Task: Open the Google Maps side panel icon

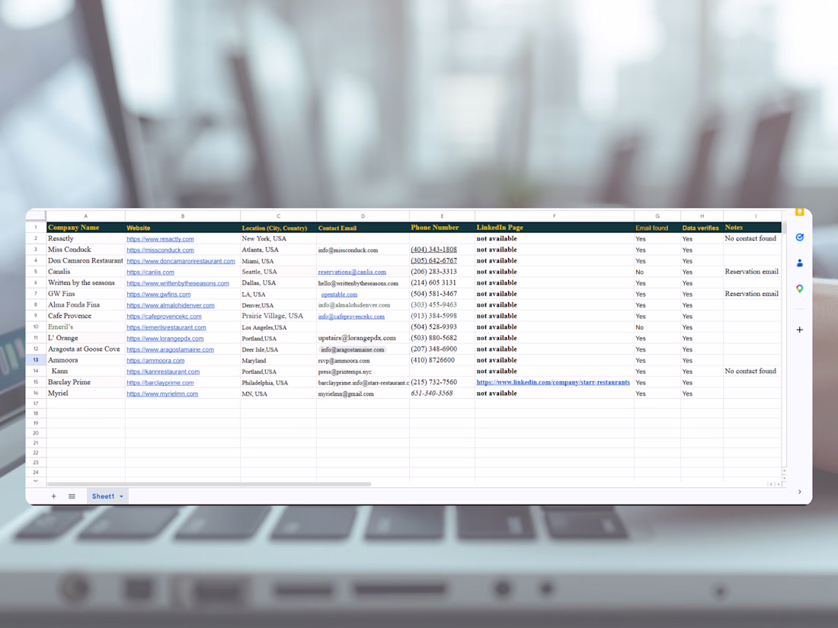Action: pyautogui.click(x=799, y=289)
